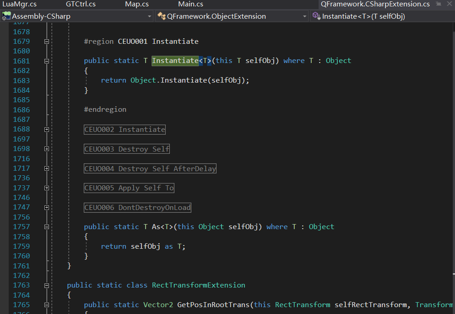
Task: Click the Instantiate method icon in navigation bar
Action: [x=316, y=16]
